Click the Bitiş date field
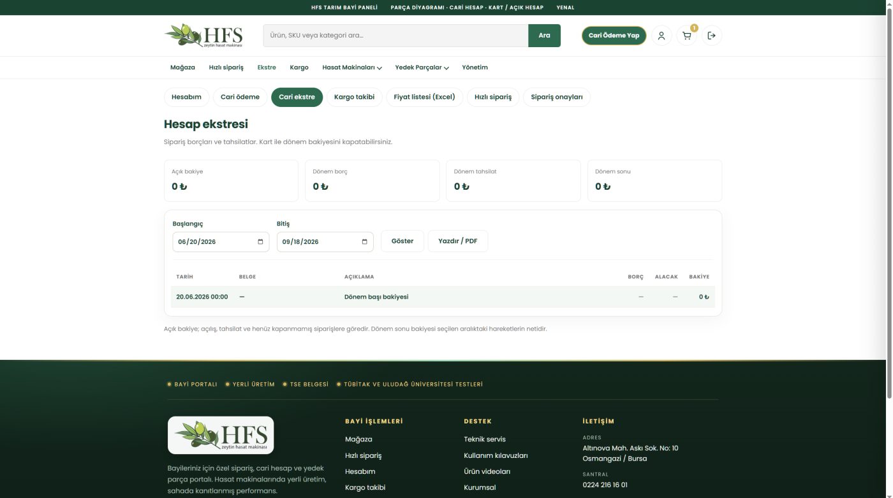The width and height of the screenshot is (893, 498). (325, 242)
